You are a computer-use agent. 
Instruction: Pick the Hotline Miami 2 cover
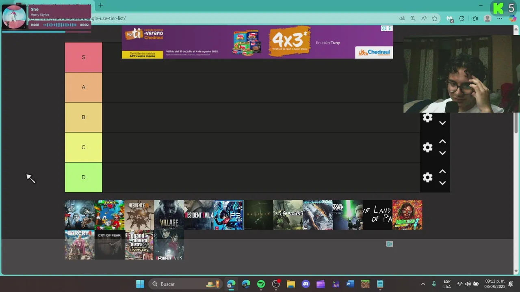point(407,215)
